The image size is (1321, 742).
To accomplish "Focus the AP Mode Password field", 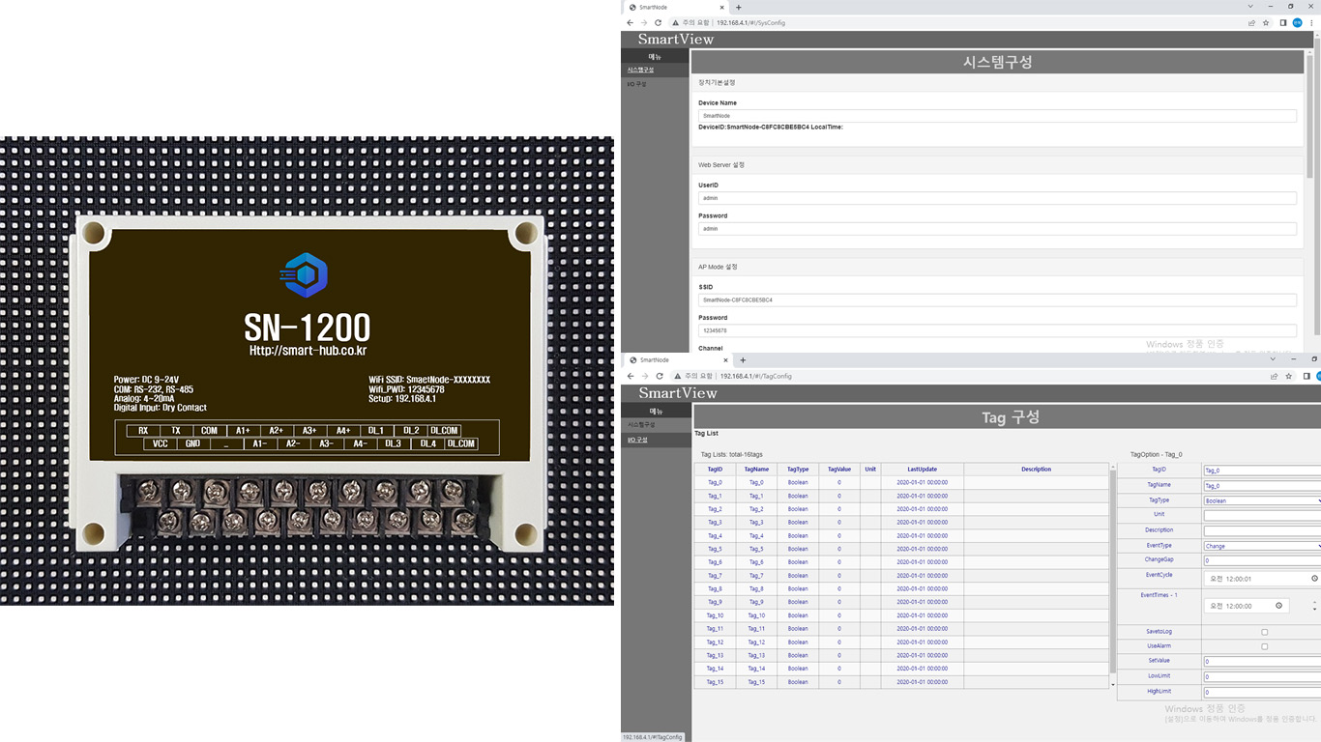I will [x=997, y=330].
